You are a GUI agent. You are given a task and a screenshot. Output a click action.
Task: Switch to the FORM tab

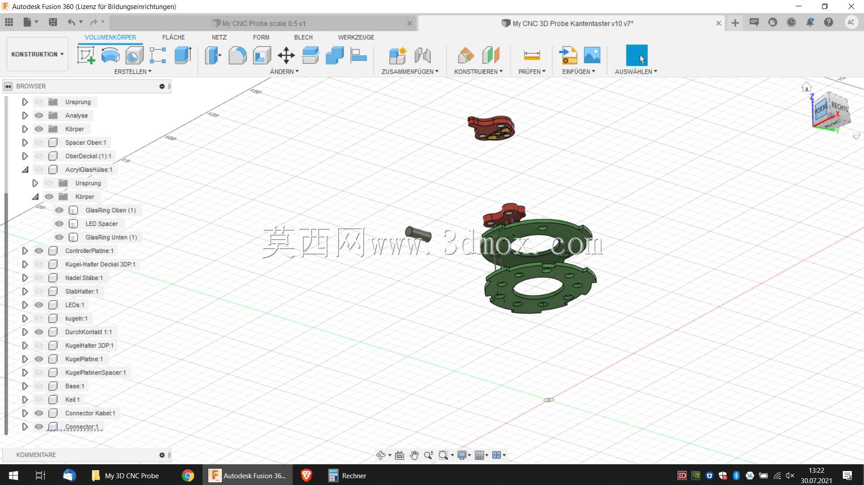[x=261, y=37]
